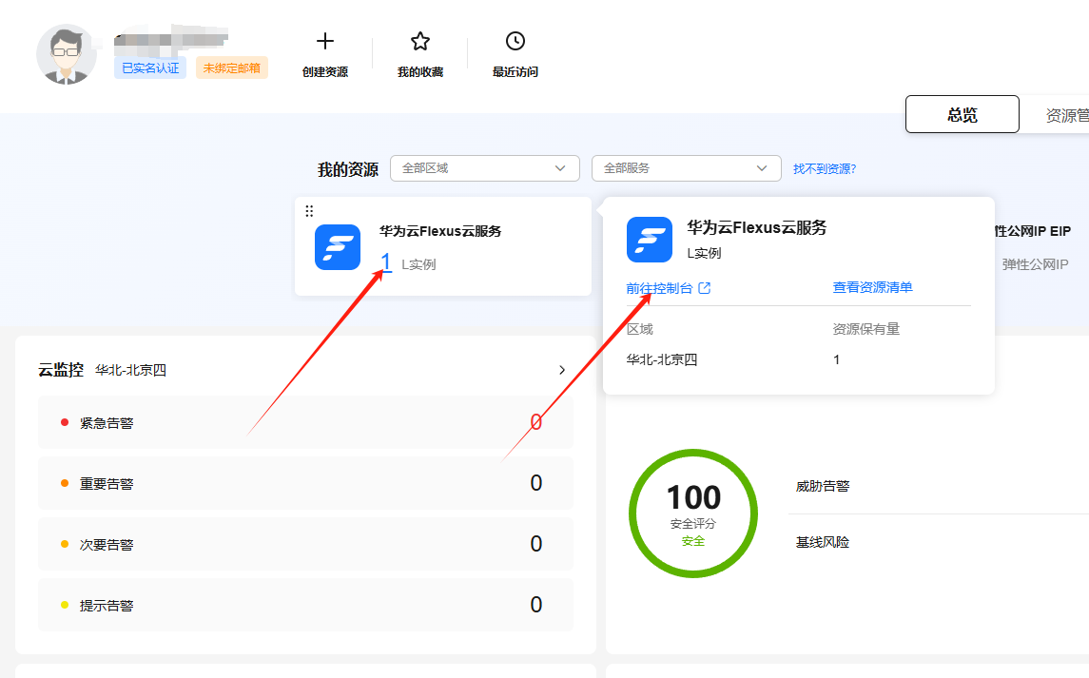The image size is (1089, 678).
Task: Click the drag handle on Flexus card
Action: pos(309,211)
